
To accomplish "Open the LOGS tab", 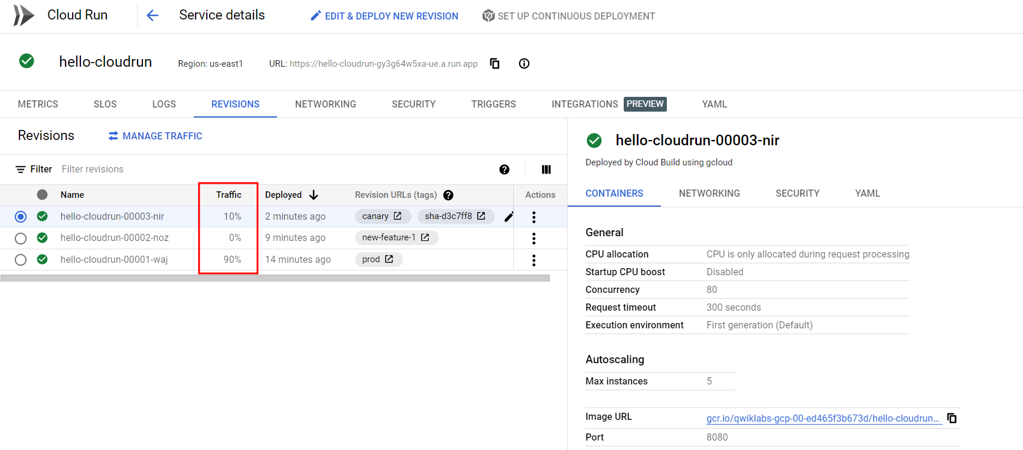I will point(164,104).
